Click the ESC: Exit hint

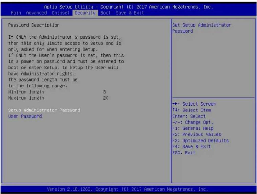(184, 153)
